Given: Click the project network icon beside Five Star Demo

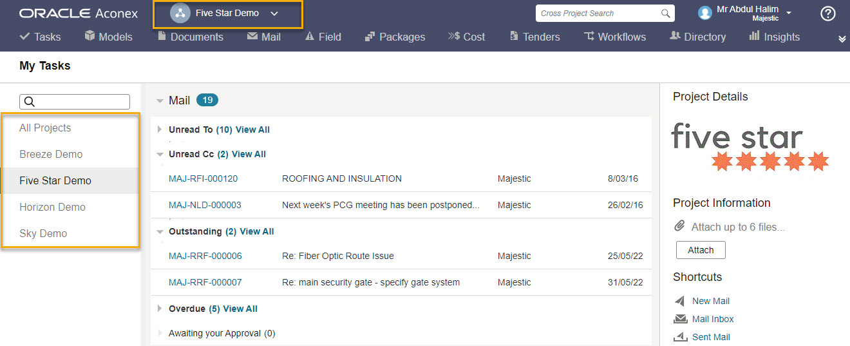Looking at the screenshot, I should 179,13.
